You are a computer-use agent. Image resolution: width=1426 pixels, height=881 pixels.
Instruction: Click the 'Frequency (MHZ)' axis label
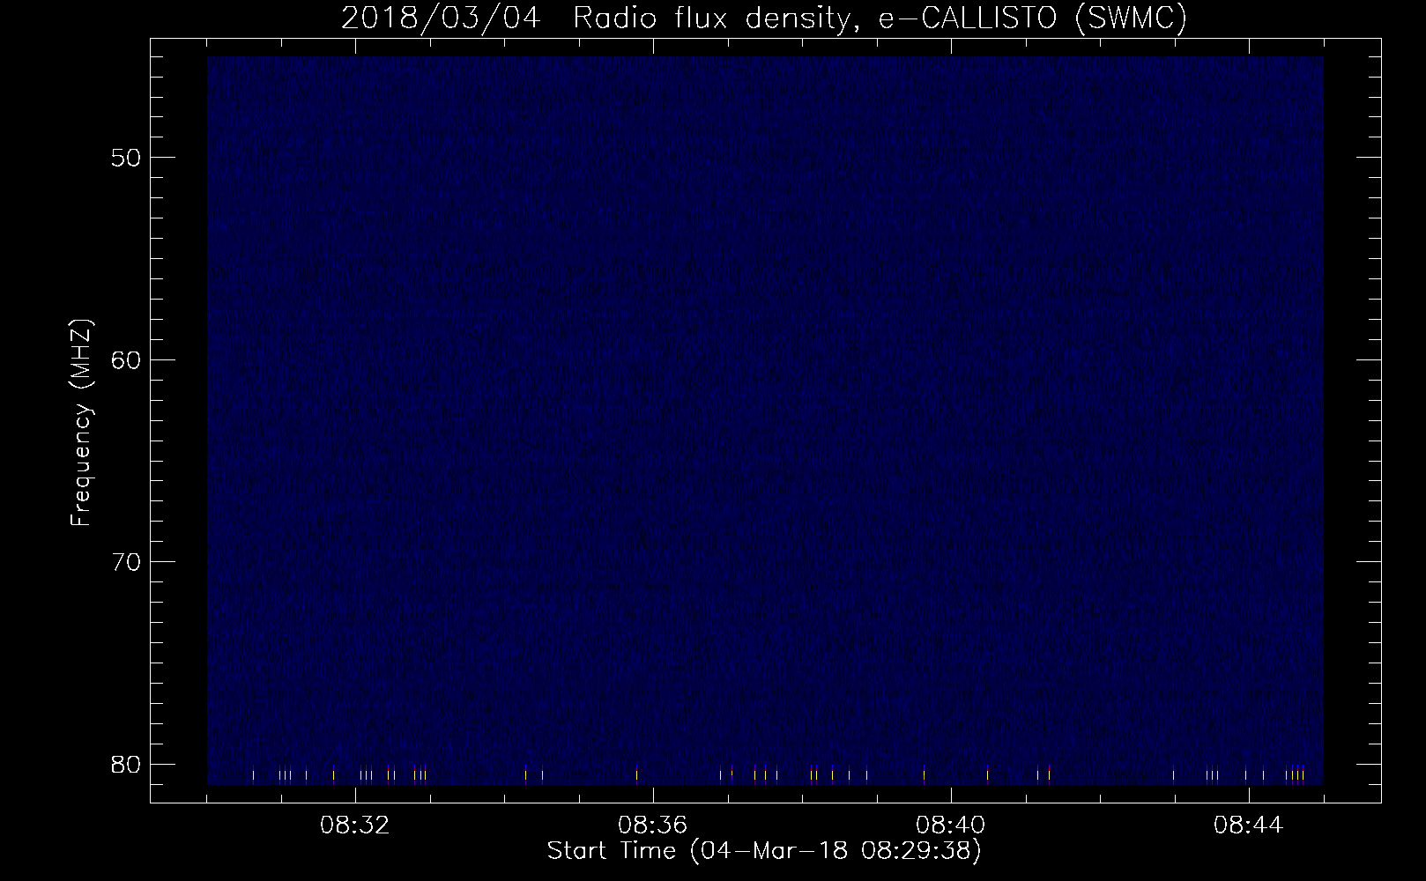coord(81,424)
